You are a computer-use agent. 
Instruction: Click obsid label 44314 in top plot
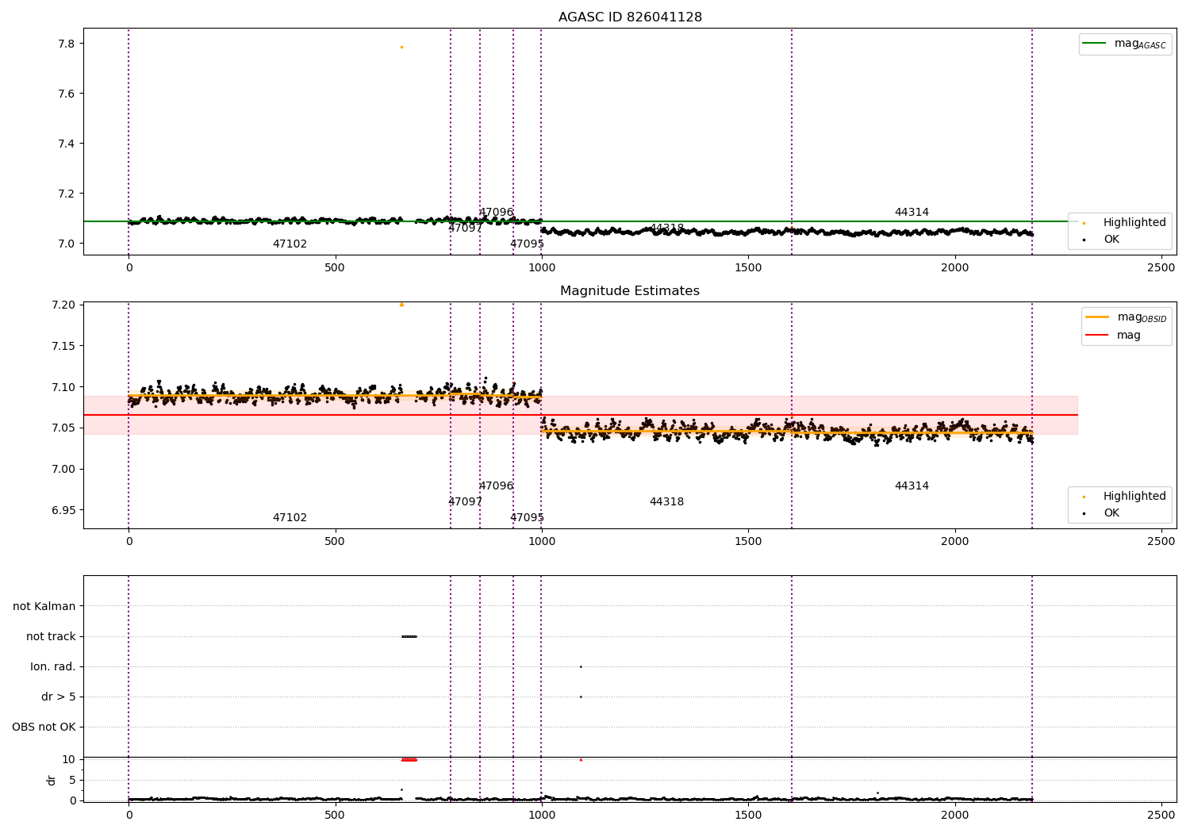(912, 212)
